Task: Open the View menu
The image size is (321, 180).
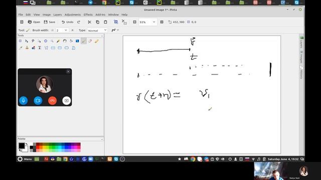Action: pos(37,14)
